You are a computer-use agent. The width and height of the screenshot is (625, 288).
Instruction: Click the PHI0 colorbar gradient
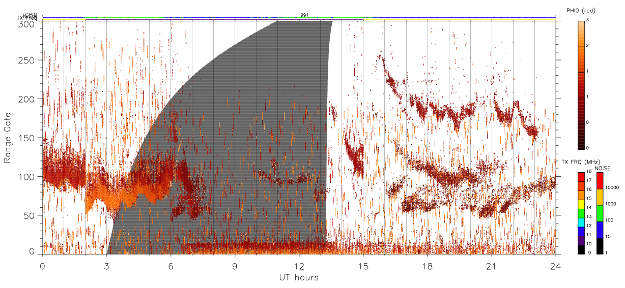click(x=581, y=84)
